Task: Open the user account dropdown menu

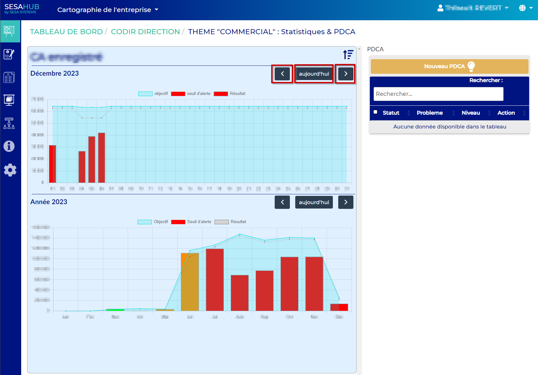Action: coord(473,8)
